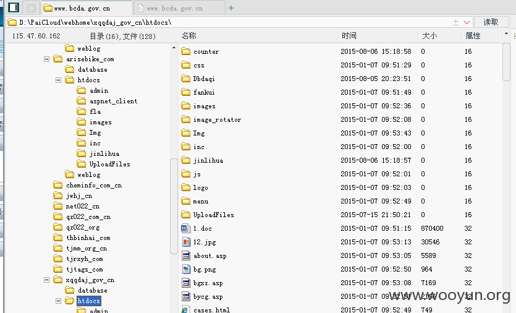Select tjtags_com folder in tree
The image size is (516, 313).
point(85,270)
